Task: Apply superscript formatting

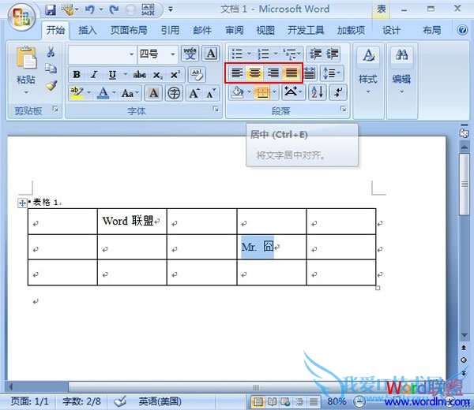Action: [175, 75]
